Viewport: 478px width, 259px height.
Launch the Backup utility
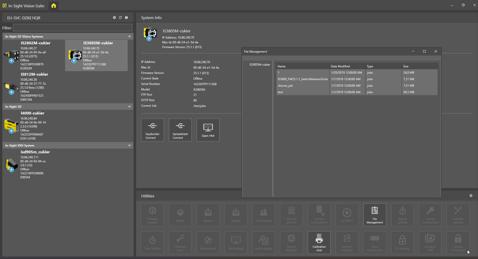click(208, 215)
